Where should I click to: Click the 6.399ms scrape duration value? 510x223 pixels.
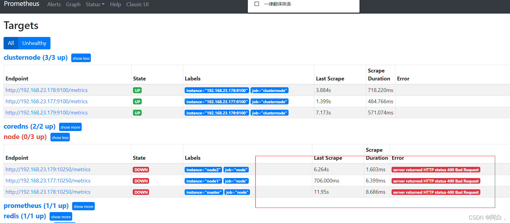tap(376, 181)
